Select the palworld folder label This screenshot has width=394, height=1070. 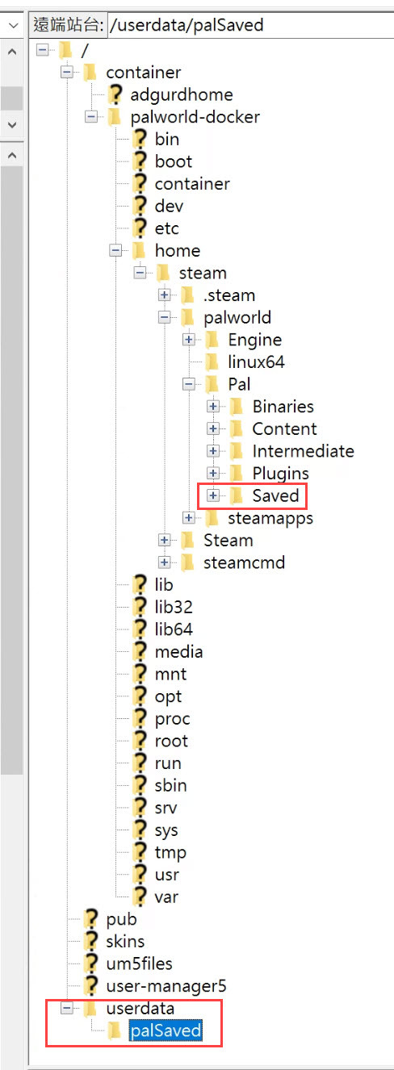(237, 317)
